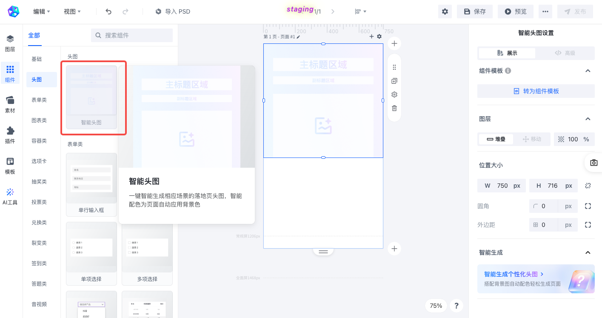
Task: Select 移动 free-move layout mode
Action: 532,139
